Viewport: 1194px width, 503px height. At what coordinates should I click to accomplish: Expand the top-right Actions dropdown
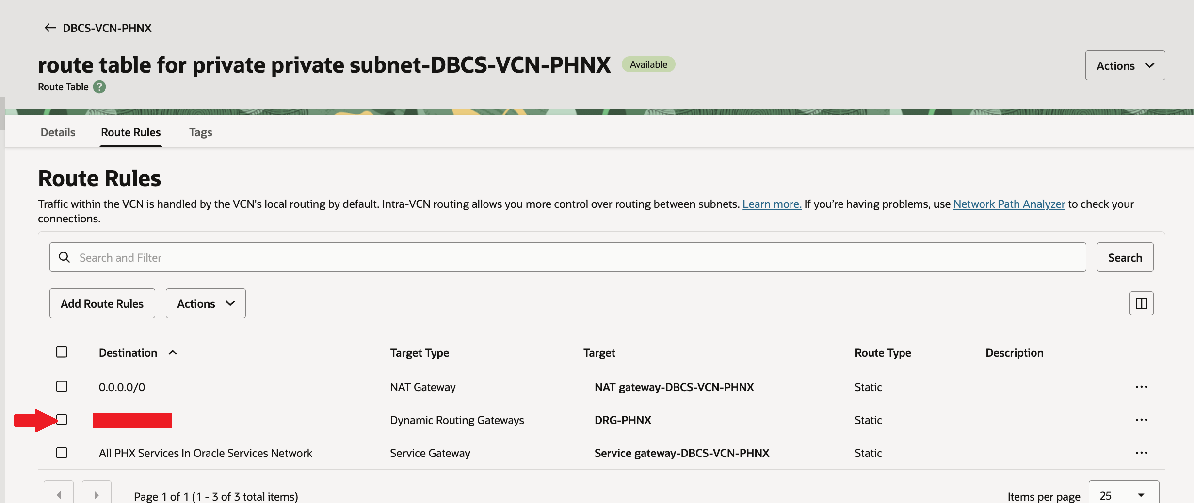coord(1125,65)
